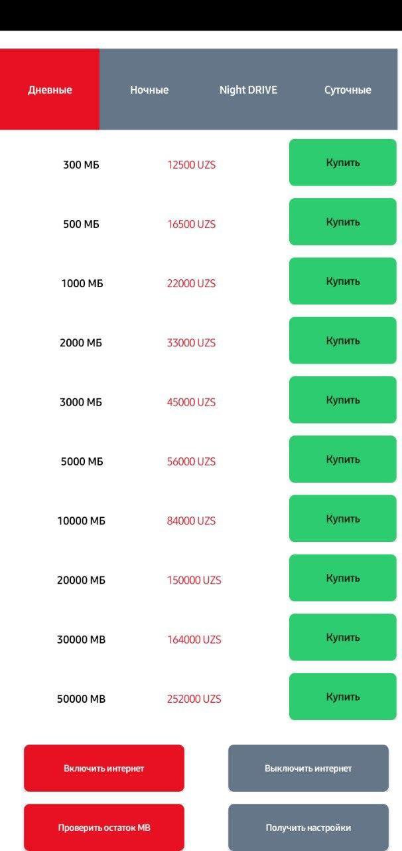Buy the 3000 МБ package

(x=342, y=400)
